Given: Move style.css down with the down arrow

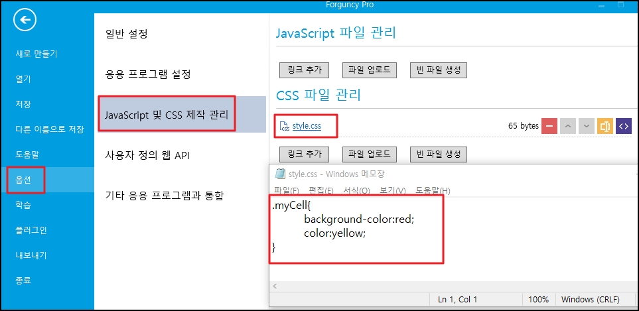Looking at the screenshot, I should (x=586, y=125).
